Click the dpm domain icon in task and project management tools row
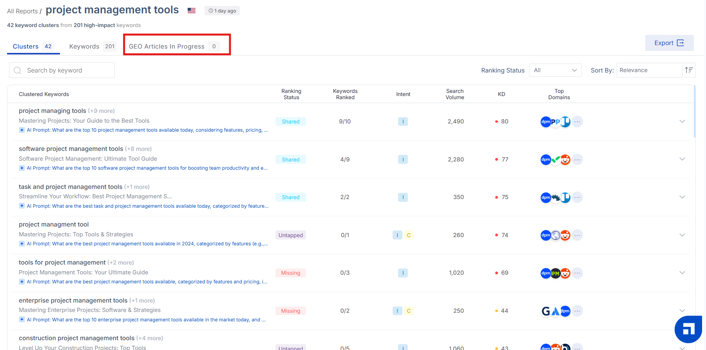706x350 pixels. [546, 198]
